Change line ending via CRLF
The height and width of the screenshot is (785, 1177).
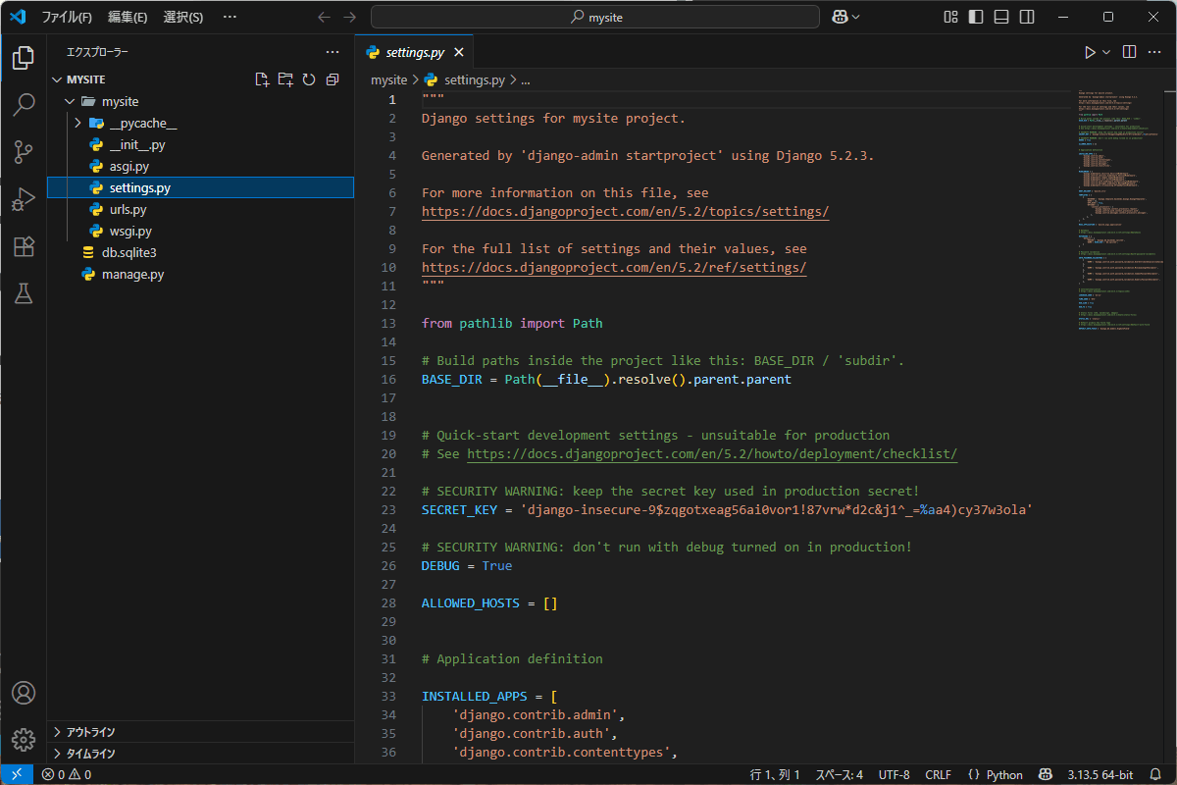[938, 774]
